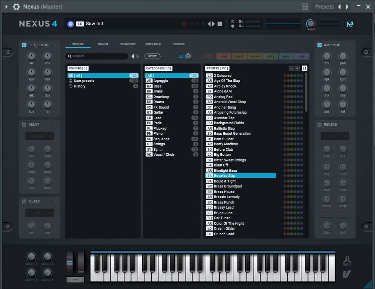Click the preview volume knob beside headphones
This screenshot has width=375, height=289.
pos(189,56)
